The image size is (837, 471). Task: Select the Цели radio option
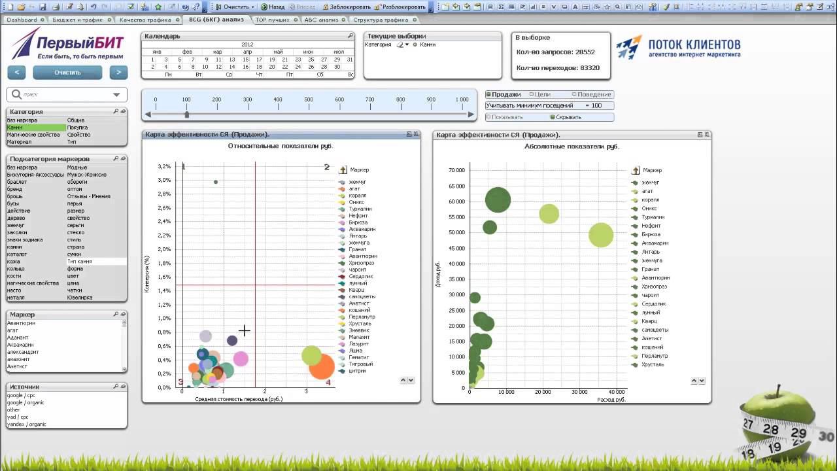click(532, 95)
